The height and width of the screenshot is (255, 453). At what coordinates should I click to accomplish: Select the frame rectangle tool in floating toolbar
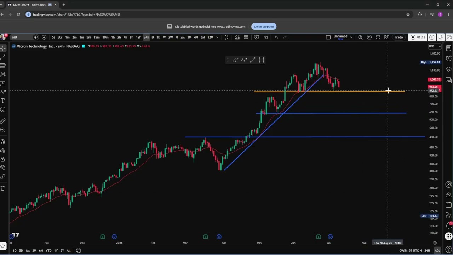pos(261,60)
